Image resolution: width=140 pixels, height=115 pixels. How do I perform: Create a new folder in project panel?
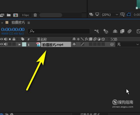click(9, 15)
